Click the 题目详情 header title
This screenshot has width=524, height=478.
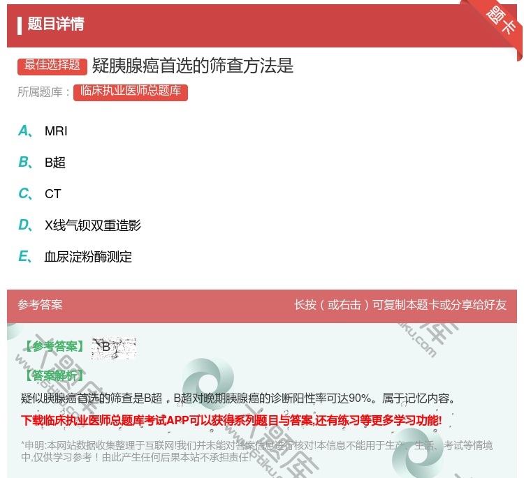(x=56, y=24)
